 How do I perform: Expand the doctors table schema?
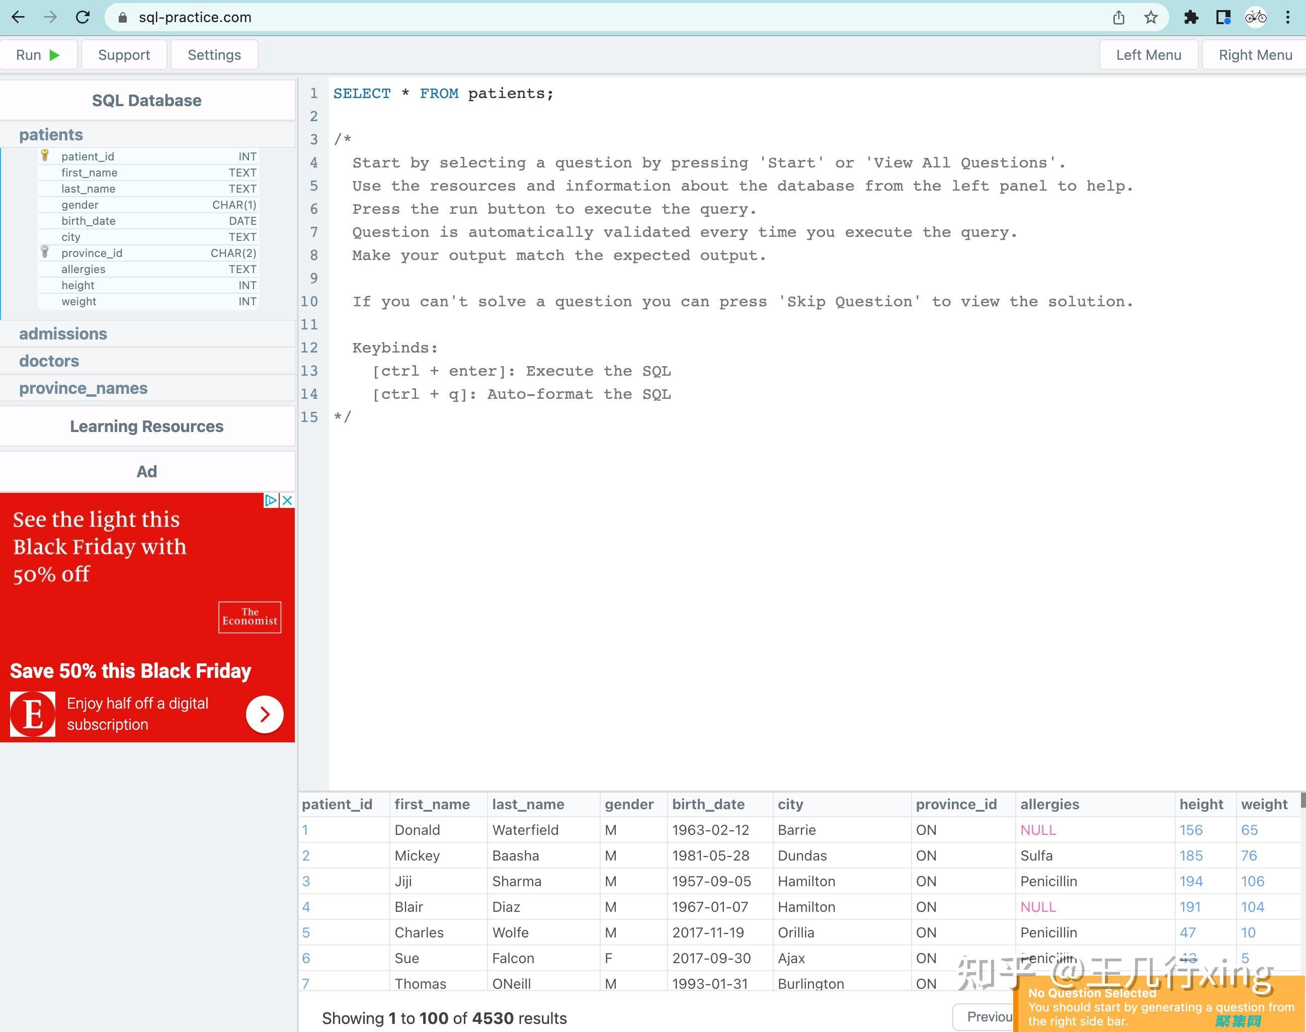point(49,360)
